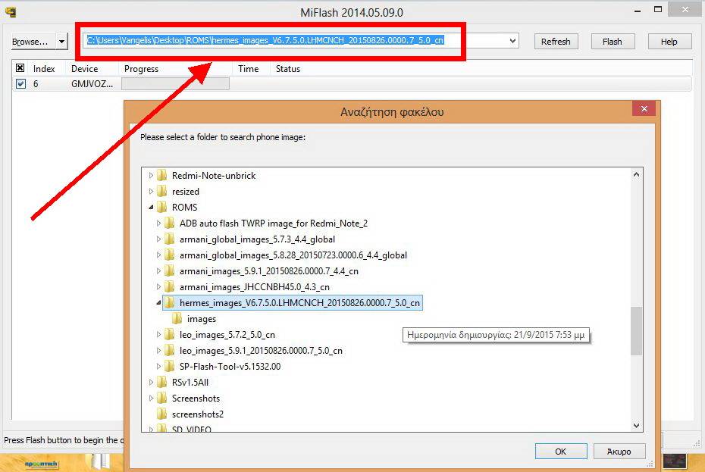Open the Browse button dropdown arrow

(x=61, y=42)
